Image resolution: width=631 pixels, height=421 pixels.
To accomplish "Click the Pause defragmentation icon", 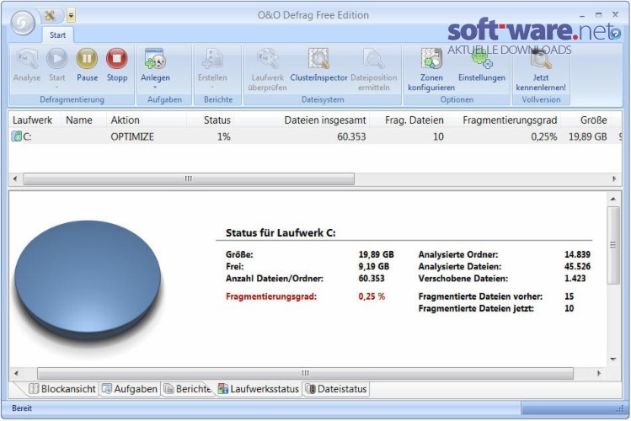I will [87, 59].
